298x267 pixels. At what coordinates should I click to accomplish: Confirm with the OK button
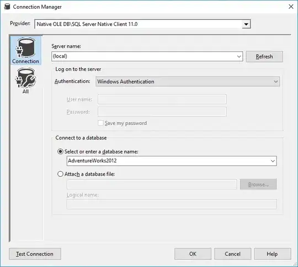[193, 254]
